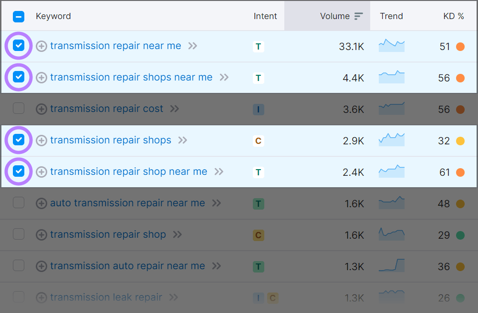Click plus icon beside transmission repair shops near me
478x313 pixels.
(42, 78)
